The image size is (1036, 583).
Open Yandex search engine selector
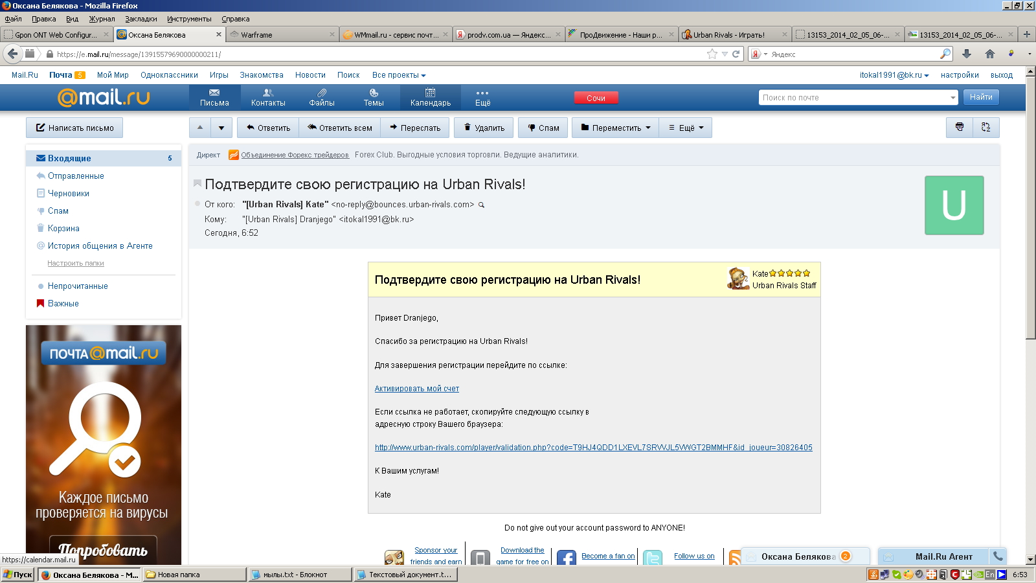tap(759, 54)
